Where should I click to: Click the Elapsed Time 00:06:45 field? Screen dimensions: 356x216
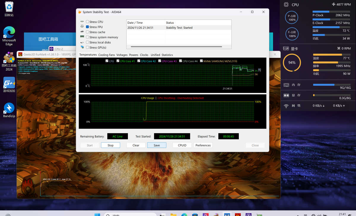[228, 136]
